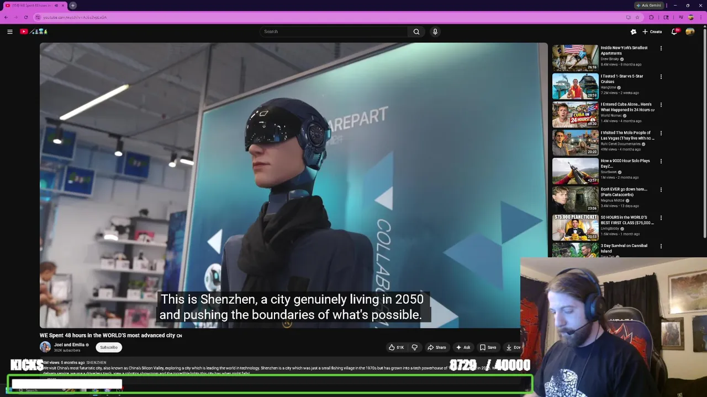Open YouTube notifications bell

[674, 31]
